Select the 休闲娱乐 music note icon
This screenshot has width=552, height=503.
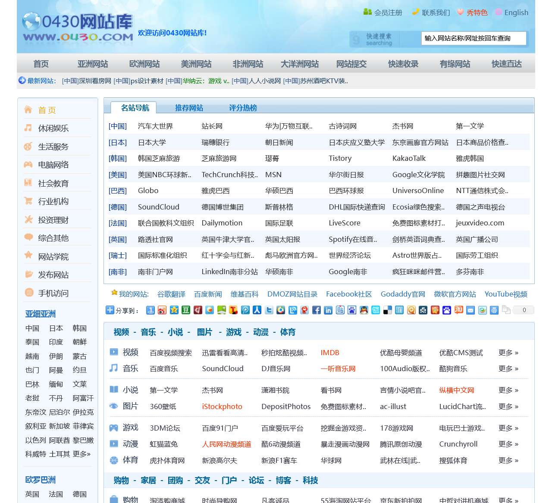tap(27, 128)
